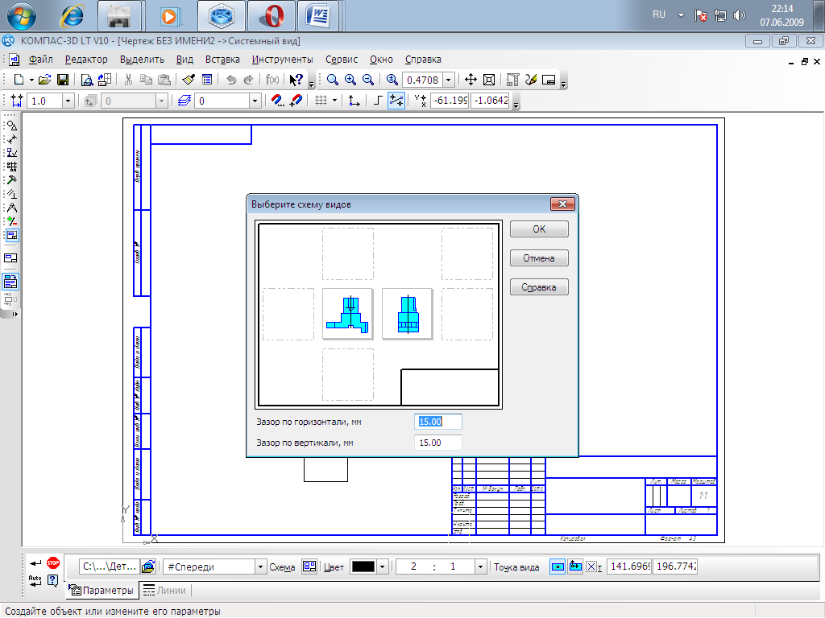This screenshot has width=825, height=618.
Task: Select the Dimensions panel icon in left sidebar
Action: click(x=11, y=139)
